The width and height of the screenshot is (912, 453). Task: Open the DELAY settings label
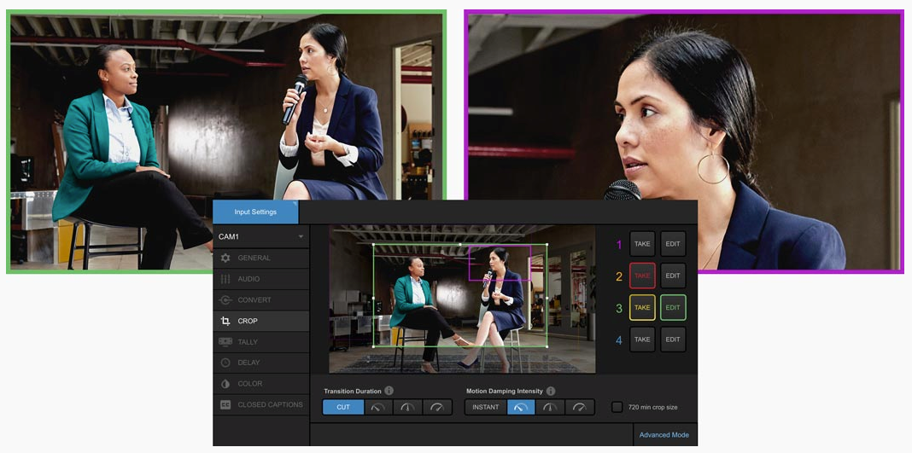[x=249, y=363]
